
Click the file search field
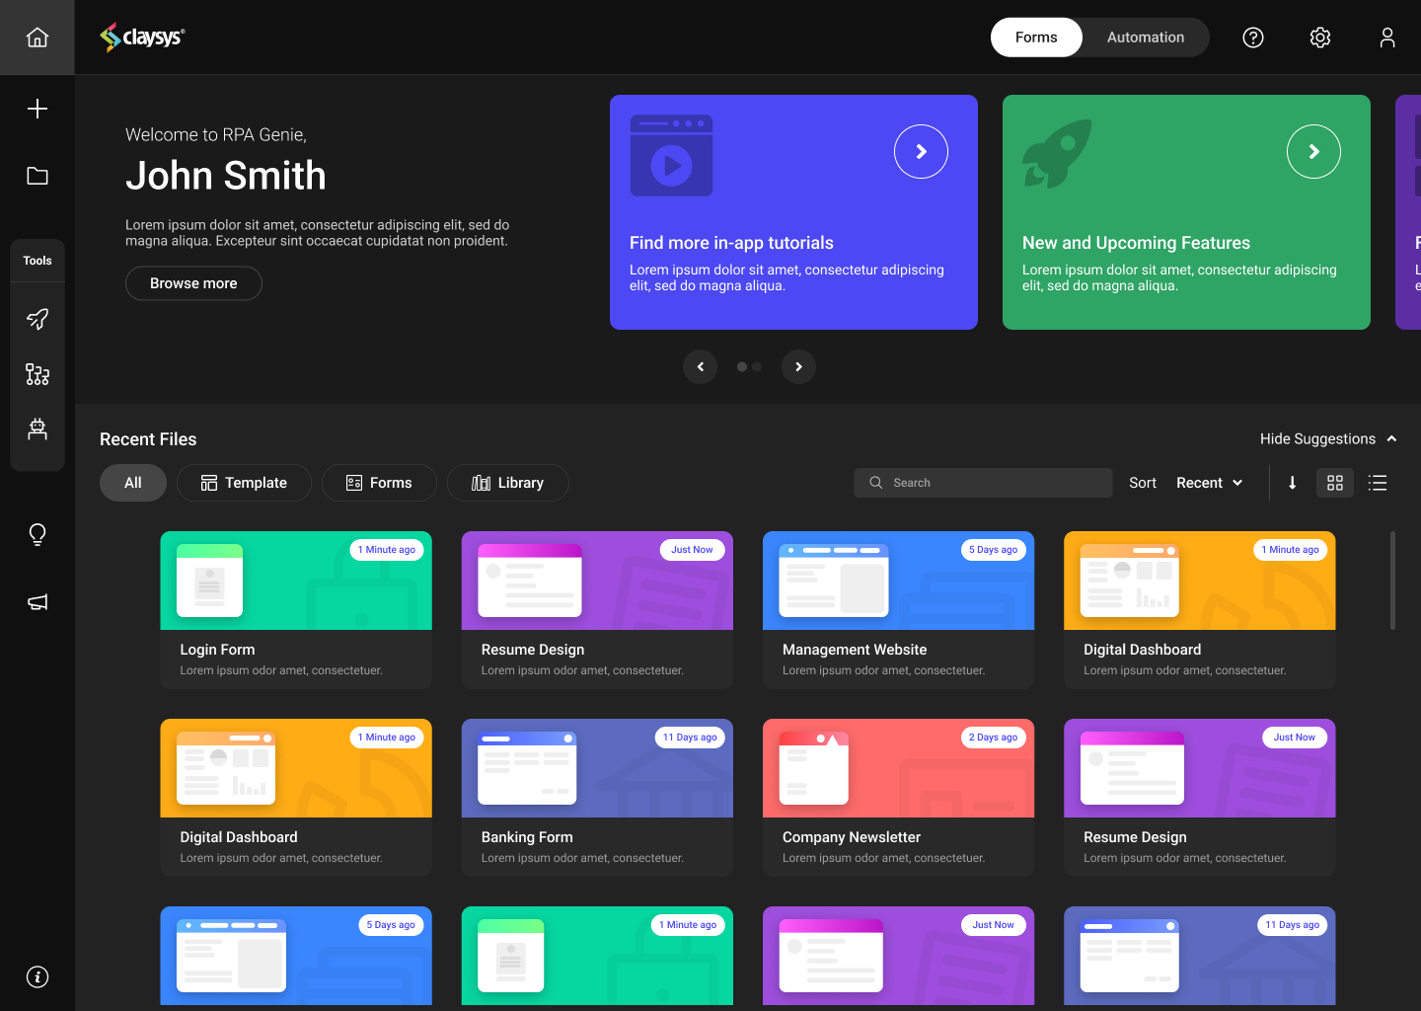tap(983, 483)
